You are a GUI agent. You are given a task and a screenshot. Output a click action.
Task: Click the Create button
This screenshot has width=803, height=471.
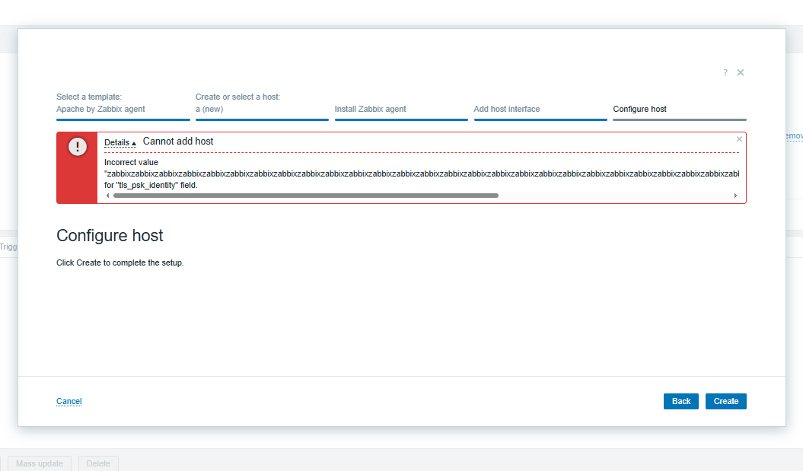[726, 401]
